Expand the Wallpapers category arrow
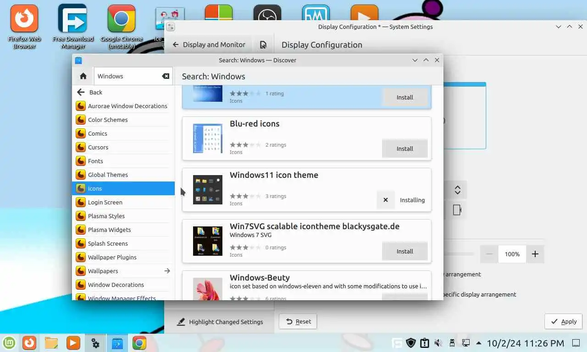 167,271
